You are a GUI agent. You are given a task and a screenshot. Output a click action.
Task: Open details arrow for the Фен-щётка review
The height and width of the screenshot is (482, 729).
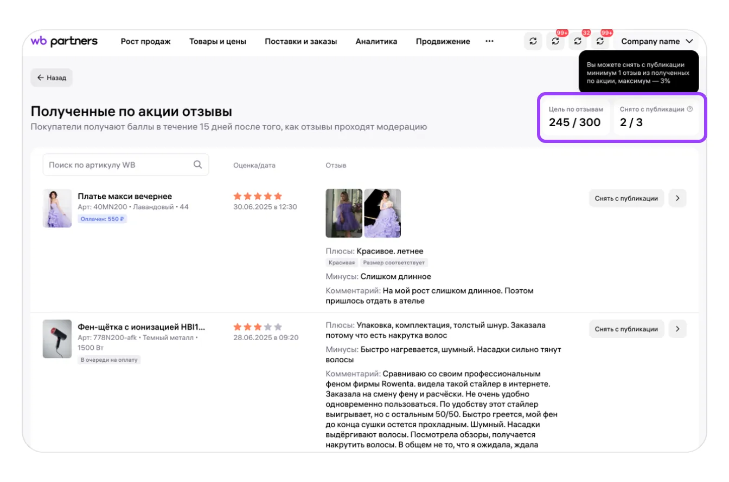677,329
